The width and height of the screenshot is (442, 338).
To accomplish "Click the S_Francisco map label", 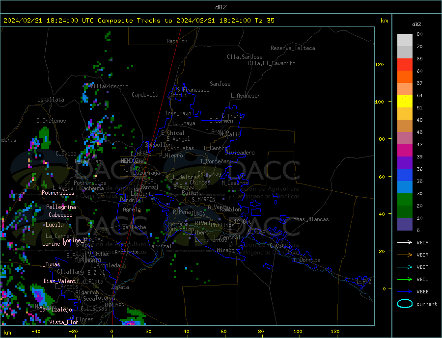I will click(x=193, y=90).
